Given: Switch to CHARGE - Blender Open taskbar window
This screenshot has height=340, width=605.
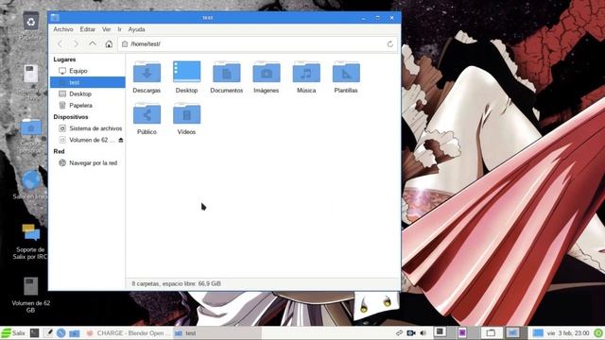Looking at the screenshot, I should click(128, 333).
